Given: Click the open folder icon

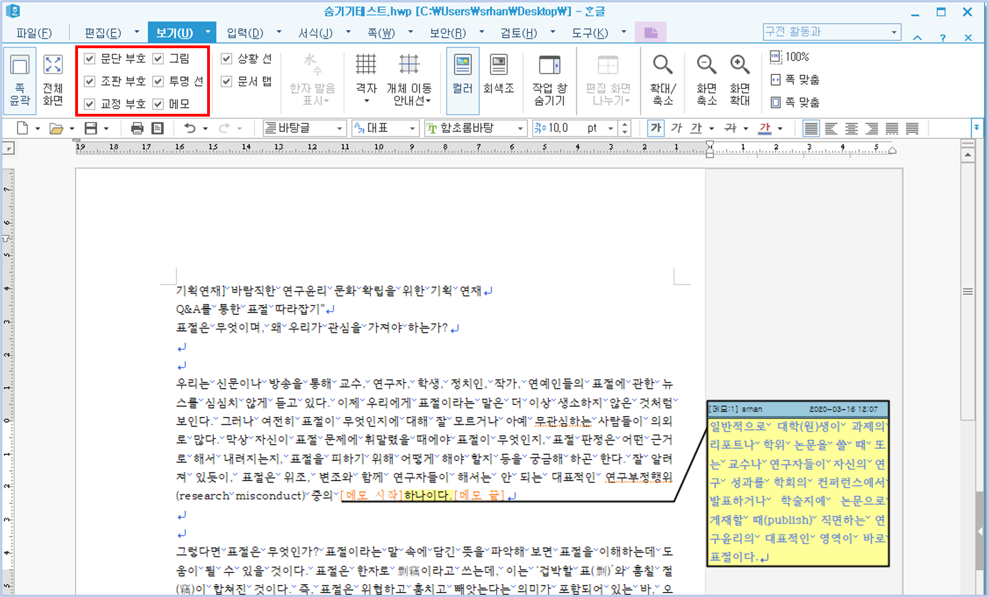Looking at the screenshot, I should click(x=56, y=128).
